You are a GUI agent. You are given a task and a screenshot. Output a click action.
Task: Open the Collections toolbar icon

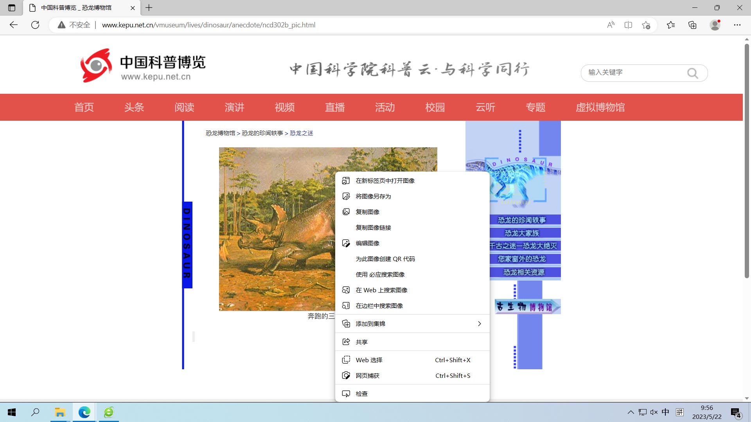click(x=692, y=25)
